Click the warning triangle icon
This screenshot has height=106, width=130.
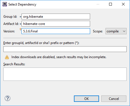(7, 57)
